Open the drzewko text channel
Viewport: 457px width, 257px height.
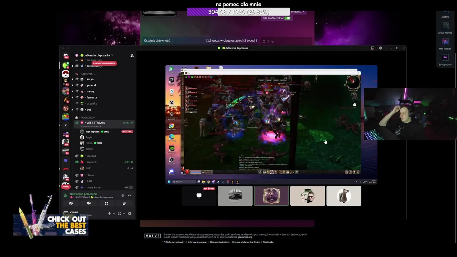pos(104,104)
